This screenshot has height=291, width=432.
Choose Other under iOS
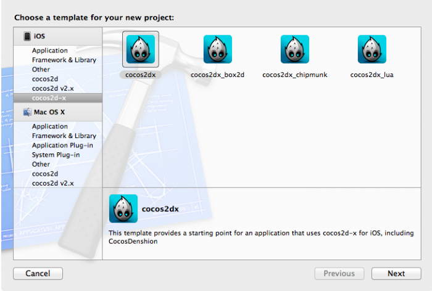tap(41, 70)
